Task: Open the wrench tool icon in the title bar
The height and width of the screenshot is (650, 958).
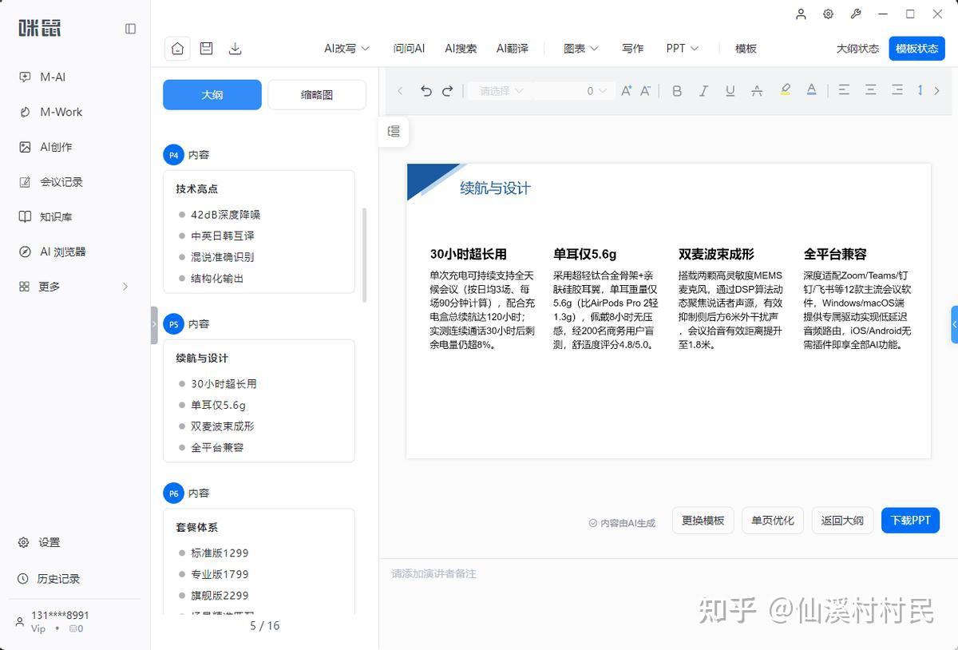Action: point(856,14)
